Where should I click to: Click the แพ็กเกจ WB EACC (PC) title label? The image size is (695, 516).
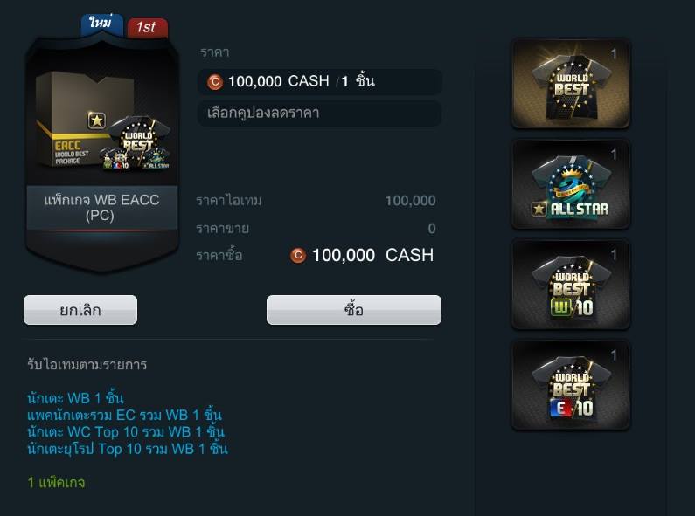[x=101, y=208]
